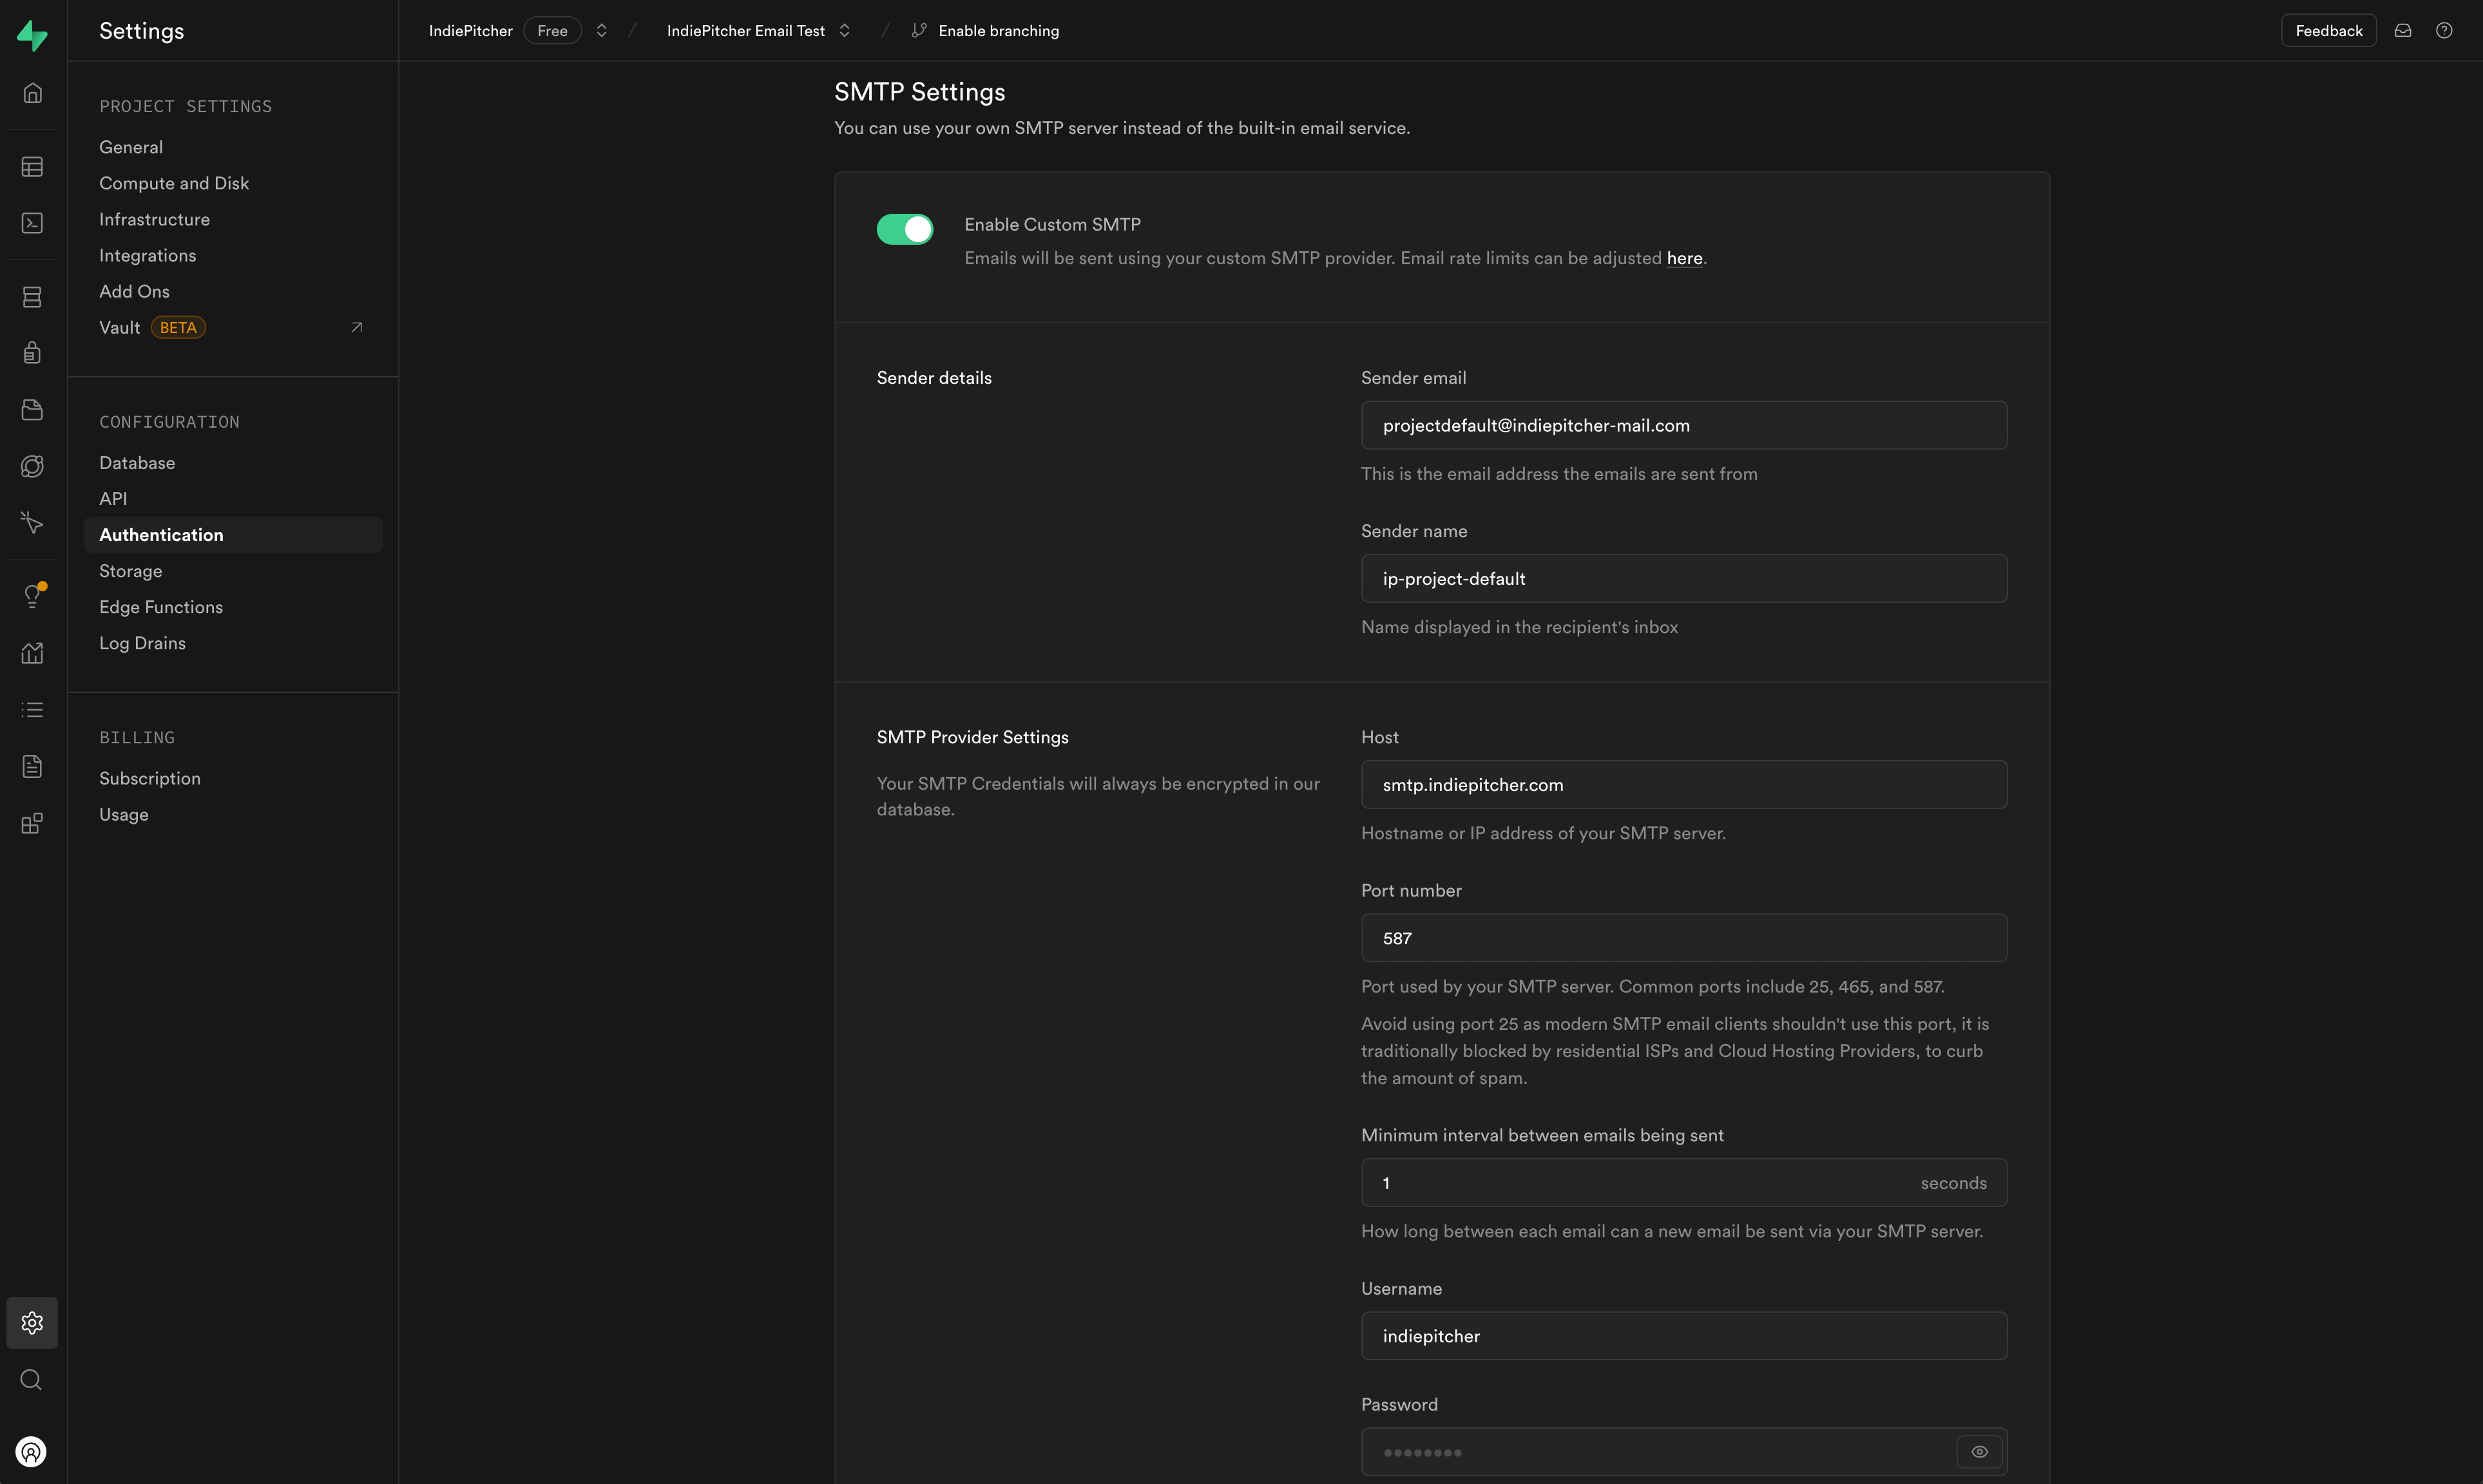Open the Logs list icon
Image resolution: width=2483 pixels, height=1484 pixels.
(32, 710)
